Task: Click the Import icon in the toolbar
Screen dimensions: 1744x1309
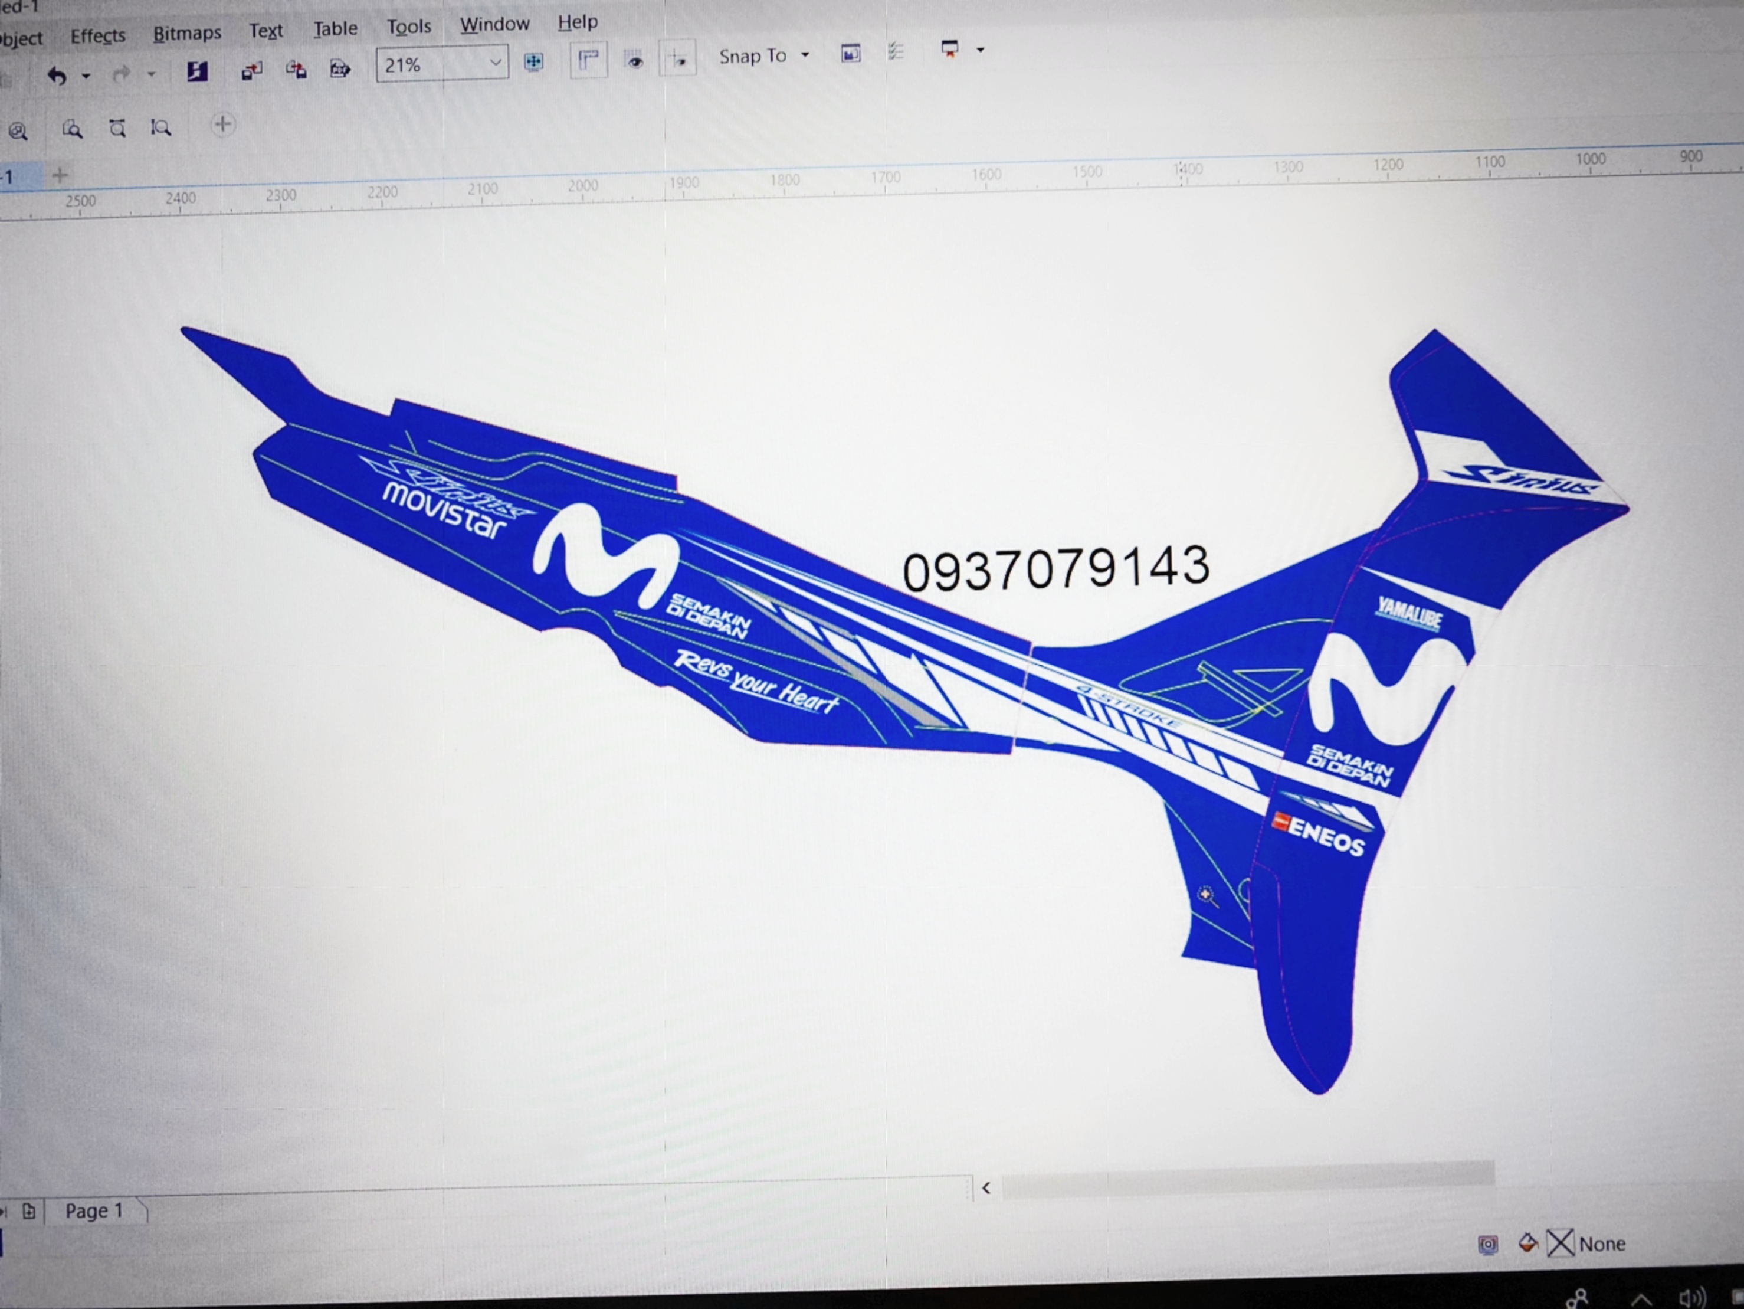Action: click(251, 72)
